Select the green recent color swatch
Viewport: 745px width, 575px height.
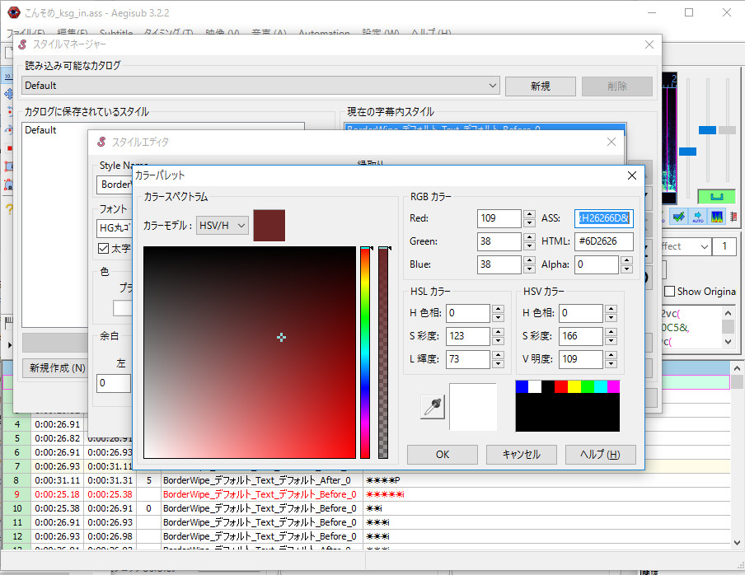tap(588, 386)
